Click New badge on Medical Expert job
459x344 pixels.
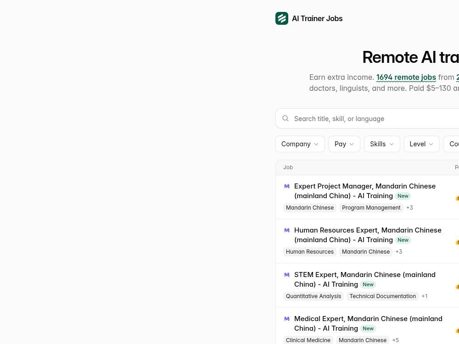tap(368, 328)
